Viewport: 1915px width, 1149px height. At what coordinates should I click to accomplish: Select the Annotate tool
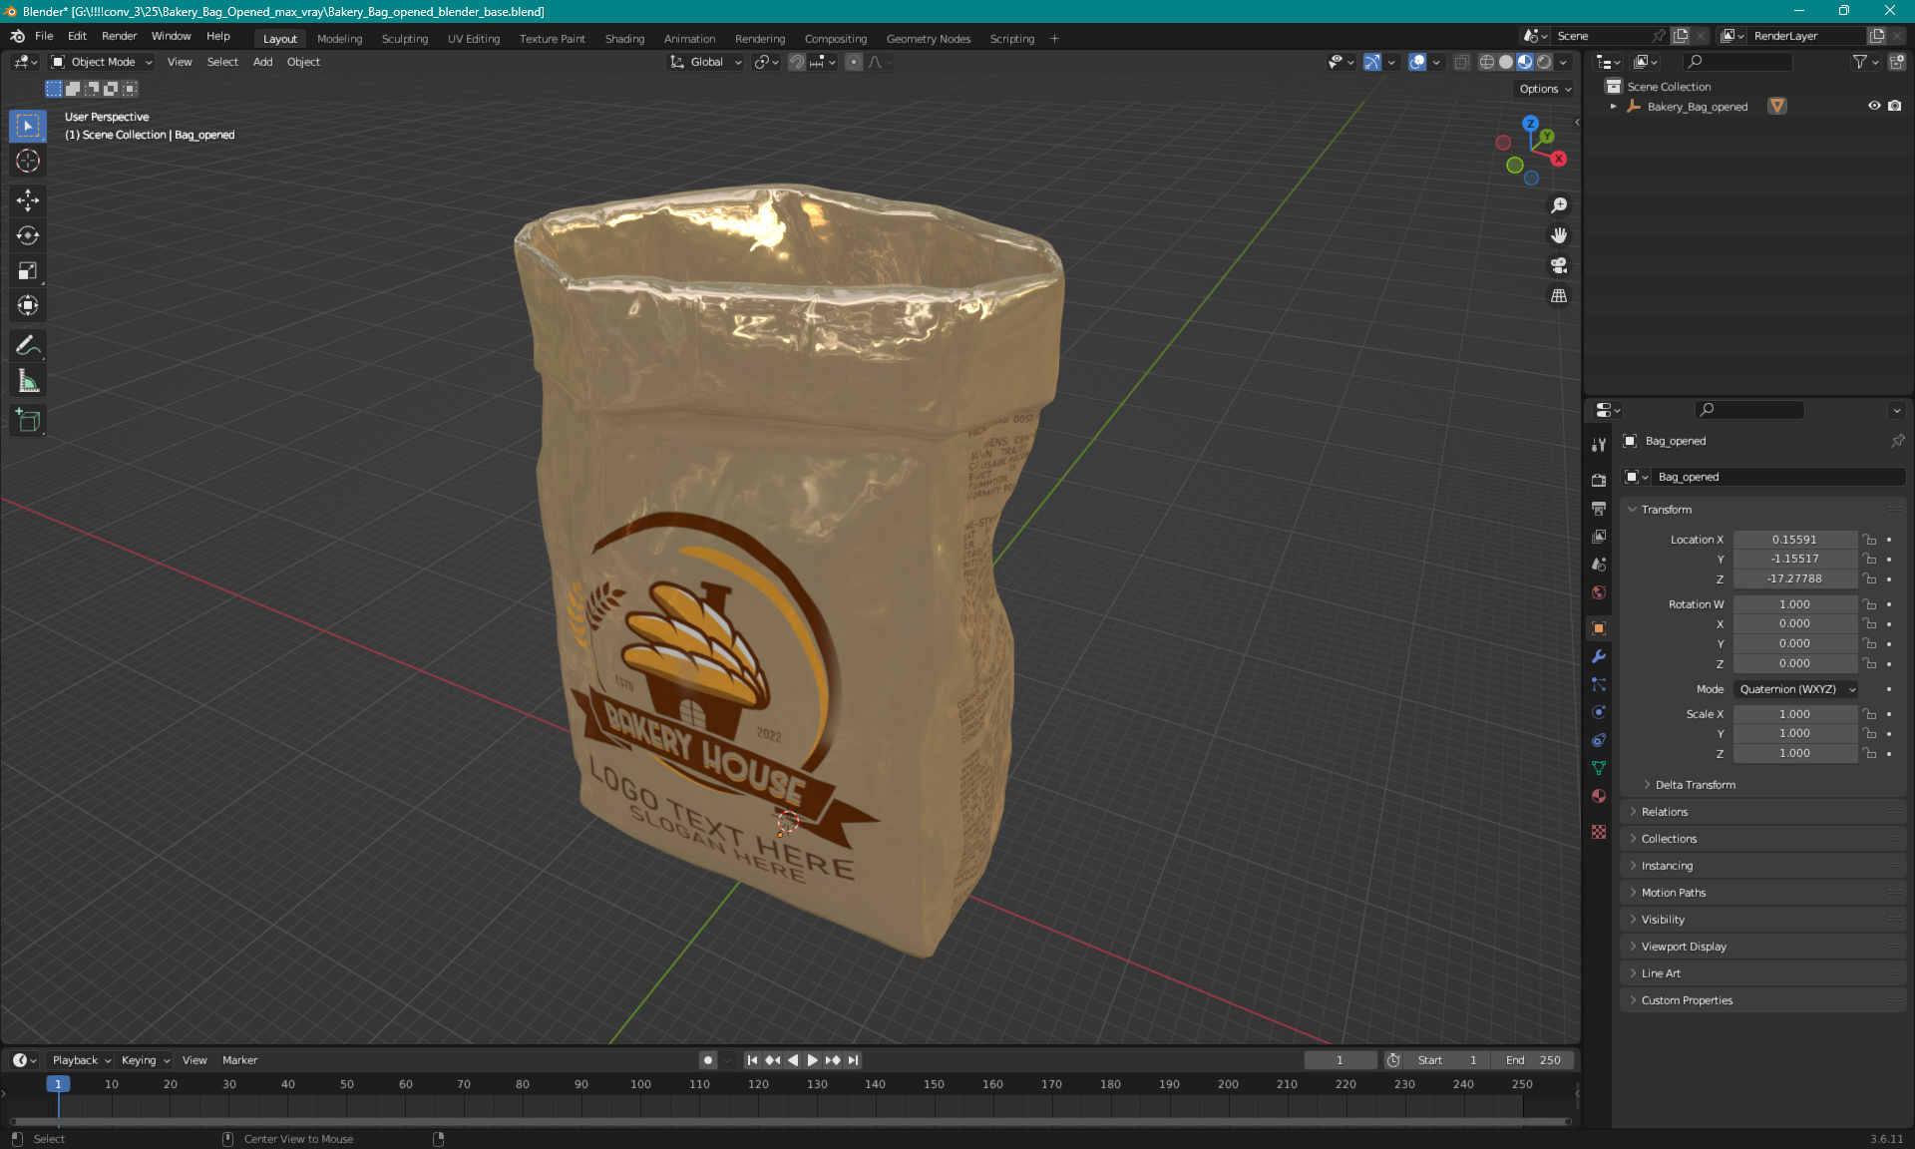28,346
